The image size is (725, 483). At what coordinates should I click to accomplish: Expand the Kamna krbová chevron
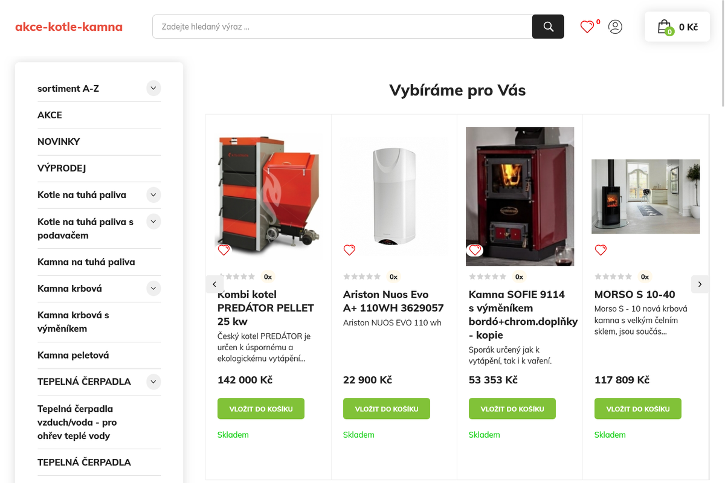coord(153,288)
